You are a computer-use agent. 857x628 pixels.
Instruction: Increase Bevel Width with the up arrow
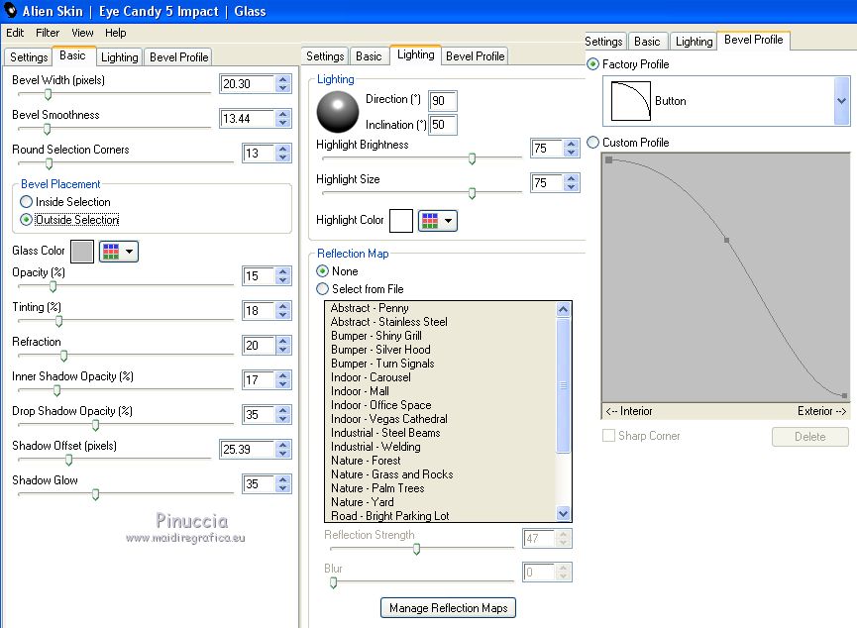[283, 80]
